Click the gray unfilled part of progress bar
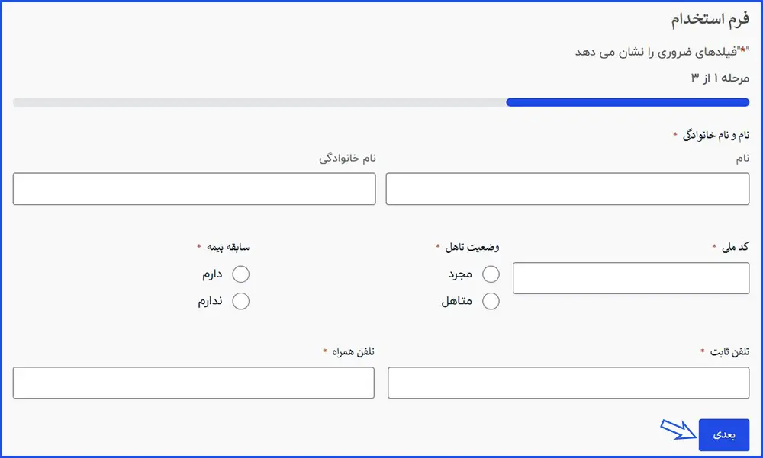The width and height of the screenshot is (763, 458). click(259, 102)
